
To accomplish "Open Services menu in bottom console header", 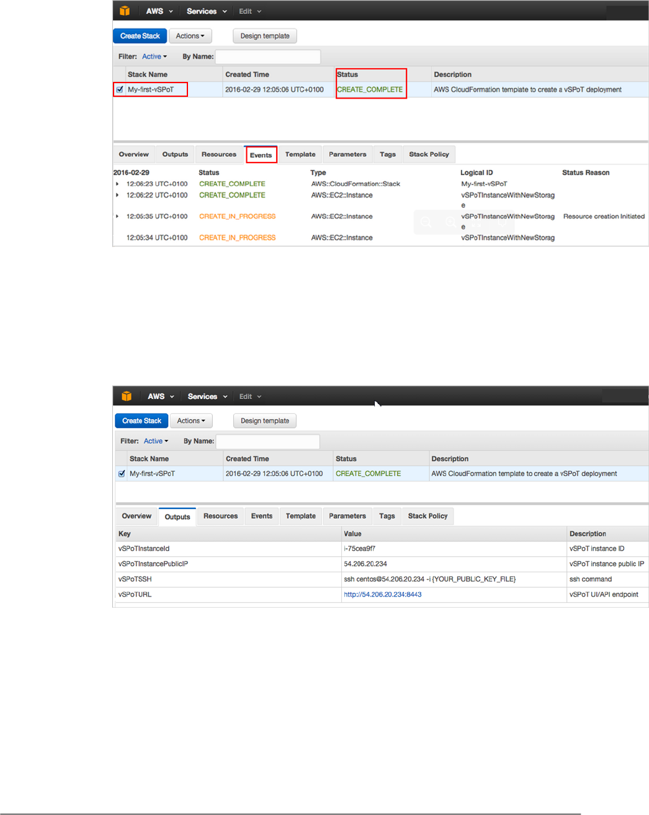I will [x=208, y=396].
